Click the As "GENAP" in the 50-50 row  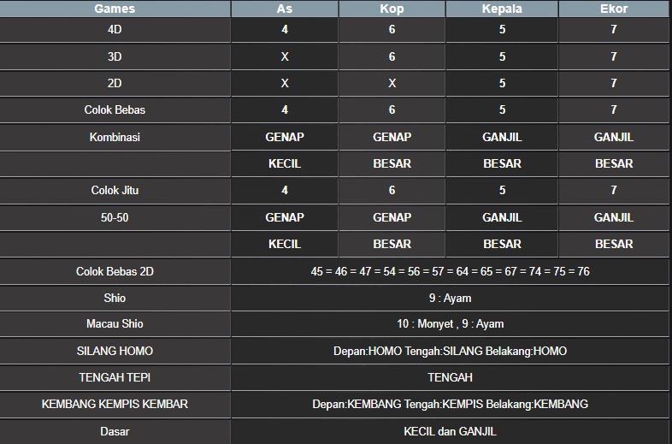click(285, 217)
